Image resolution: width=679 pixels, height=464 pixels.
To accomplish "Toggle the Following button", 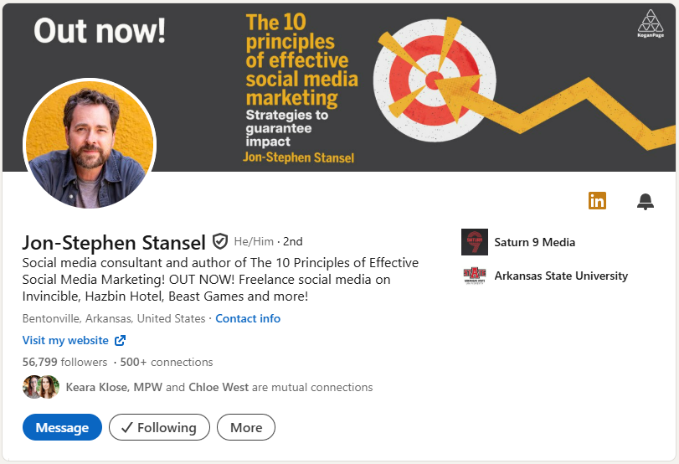I will [159, 427].
